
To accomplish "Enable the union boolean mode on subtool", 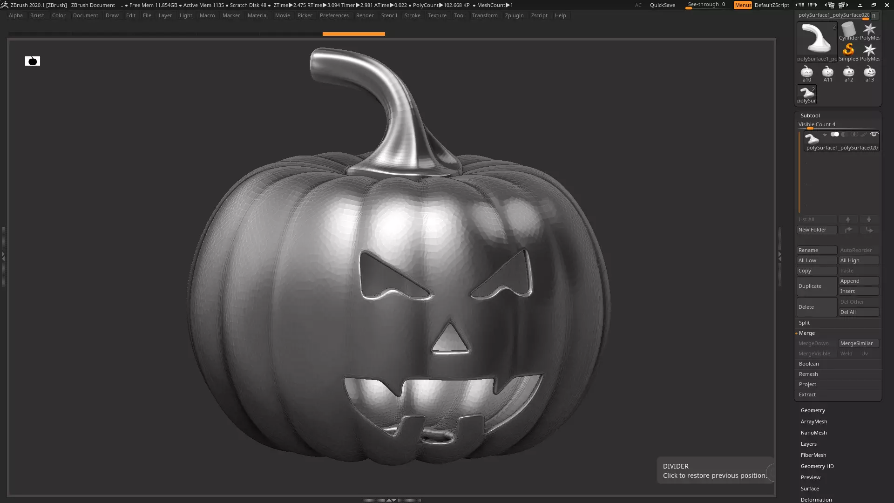I will tap(835, 134).
